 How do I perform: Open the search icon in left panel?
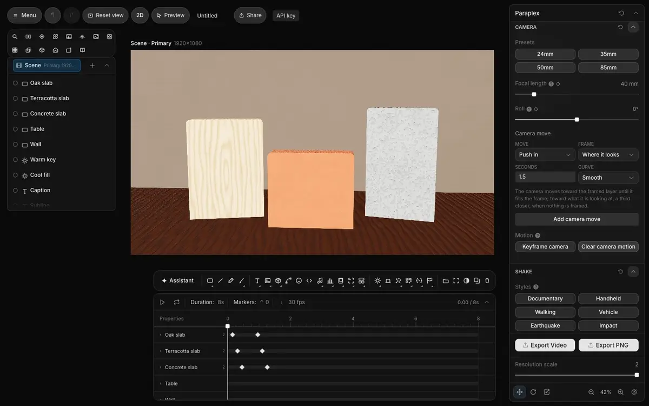15,36
